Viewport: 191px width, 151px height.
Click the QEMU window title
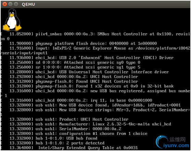click(28, 4)
